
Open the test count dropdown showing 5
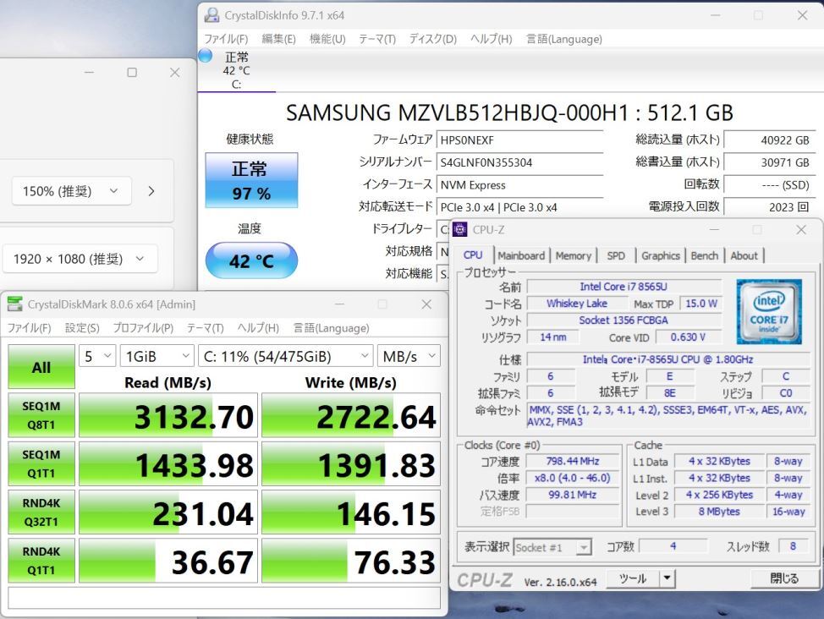tap(96, 356)
